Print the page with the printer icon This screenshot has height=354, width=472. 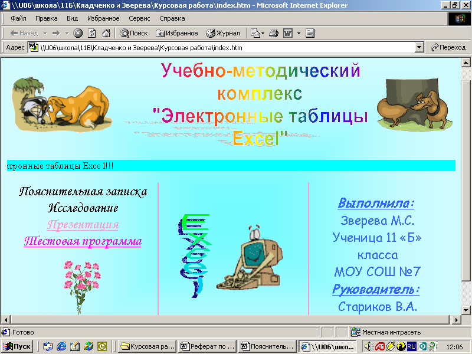coord(274,33)
